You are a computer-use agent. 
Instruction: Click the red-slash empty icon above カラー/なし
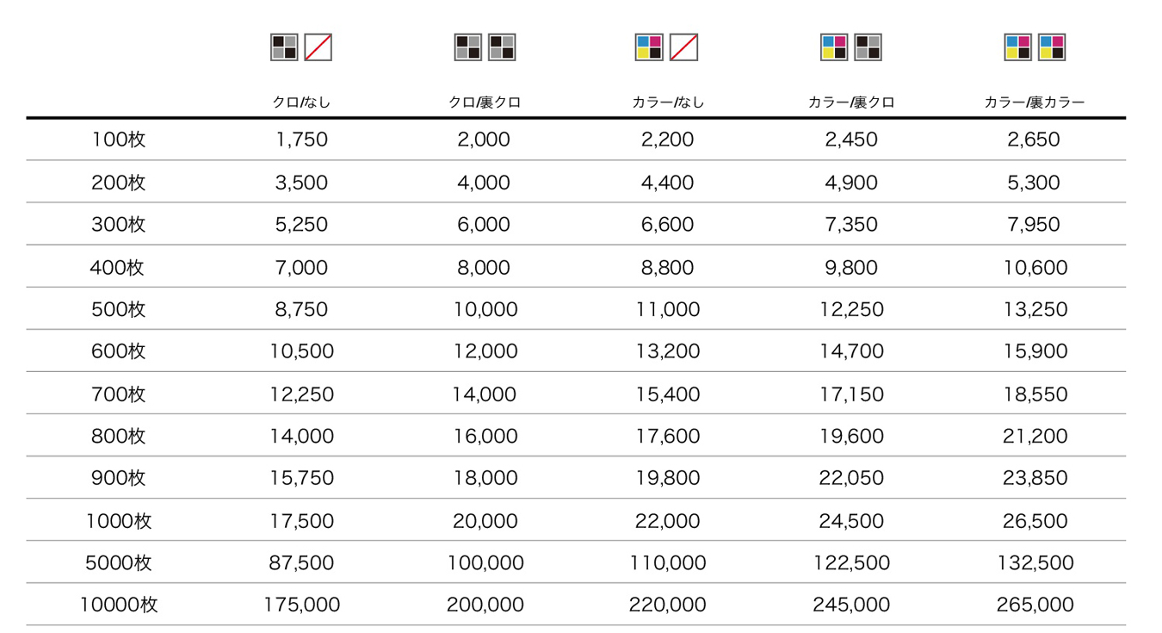point(683,47)
